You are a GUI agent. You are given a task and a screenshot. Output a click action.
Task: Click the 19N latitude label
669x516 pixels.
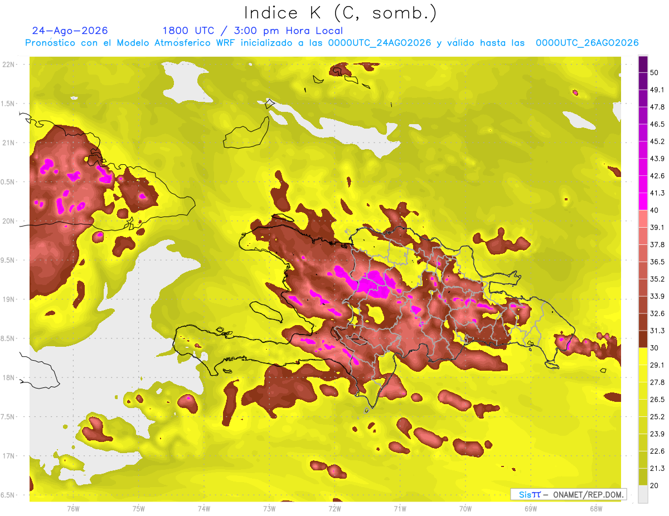9,299
